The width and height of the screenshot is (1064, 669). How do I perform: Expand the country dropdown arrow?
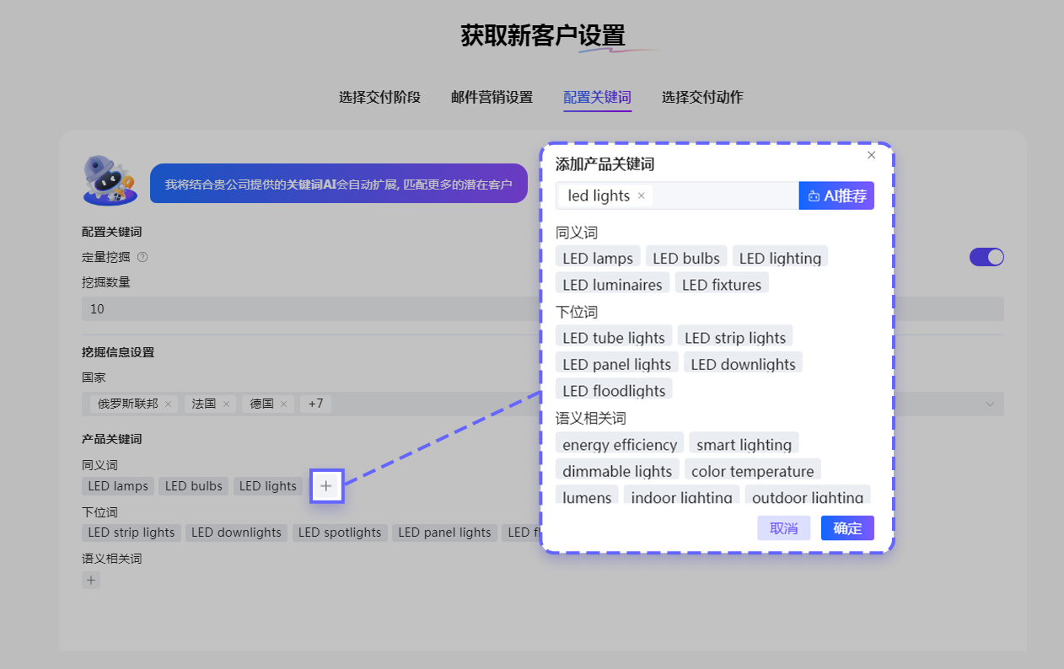(x=990, y=404)
